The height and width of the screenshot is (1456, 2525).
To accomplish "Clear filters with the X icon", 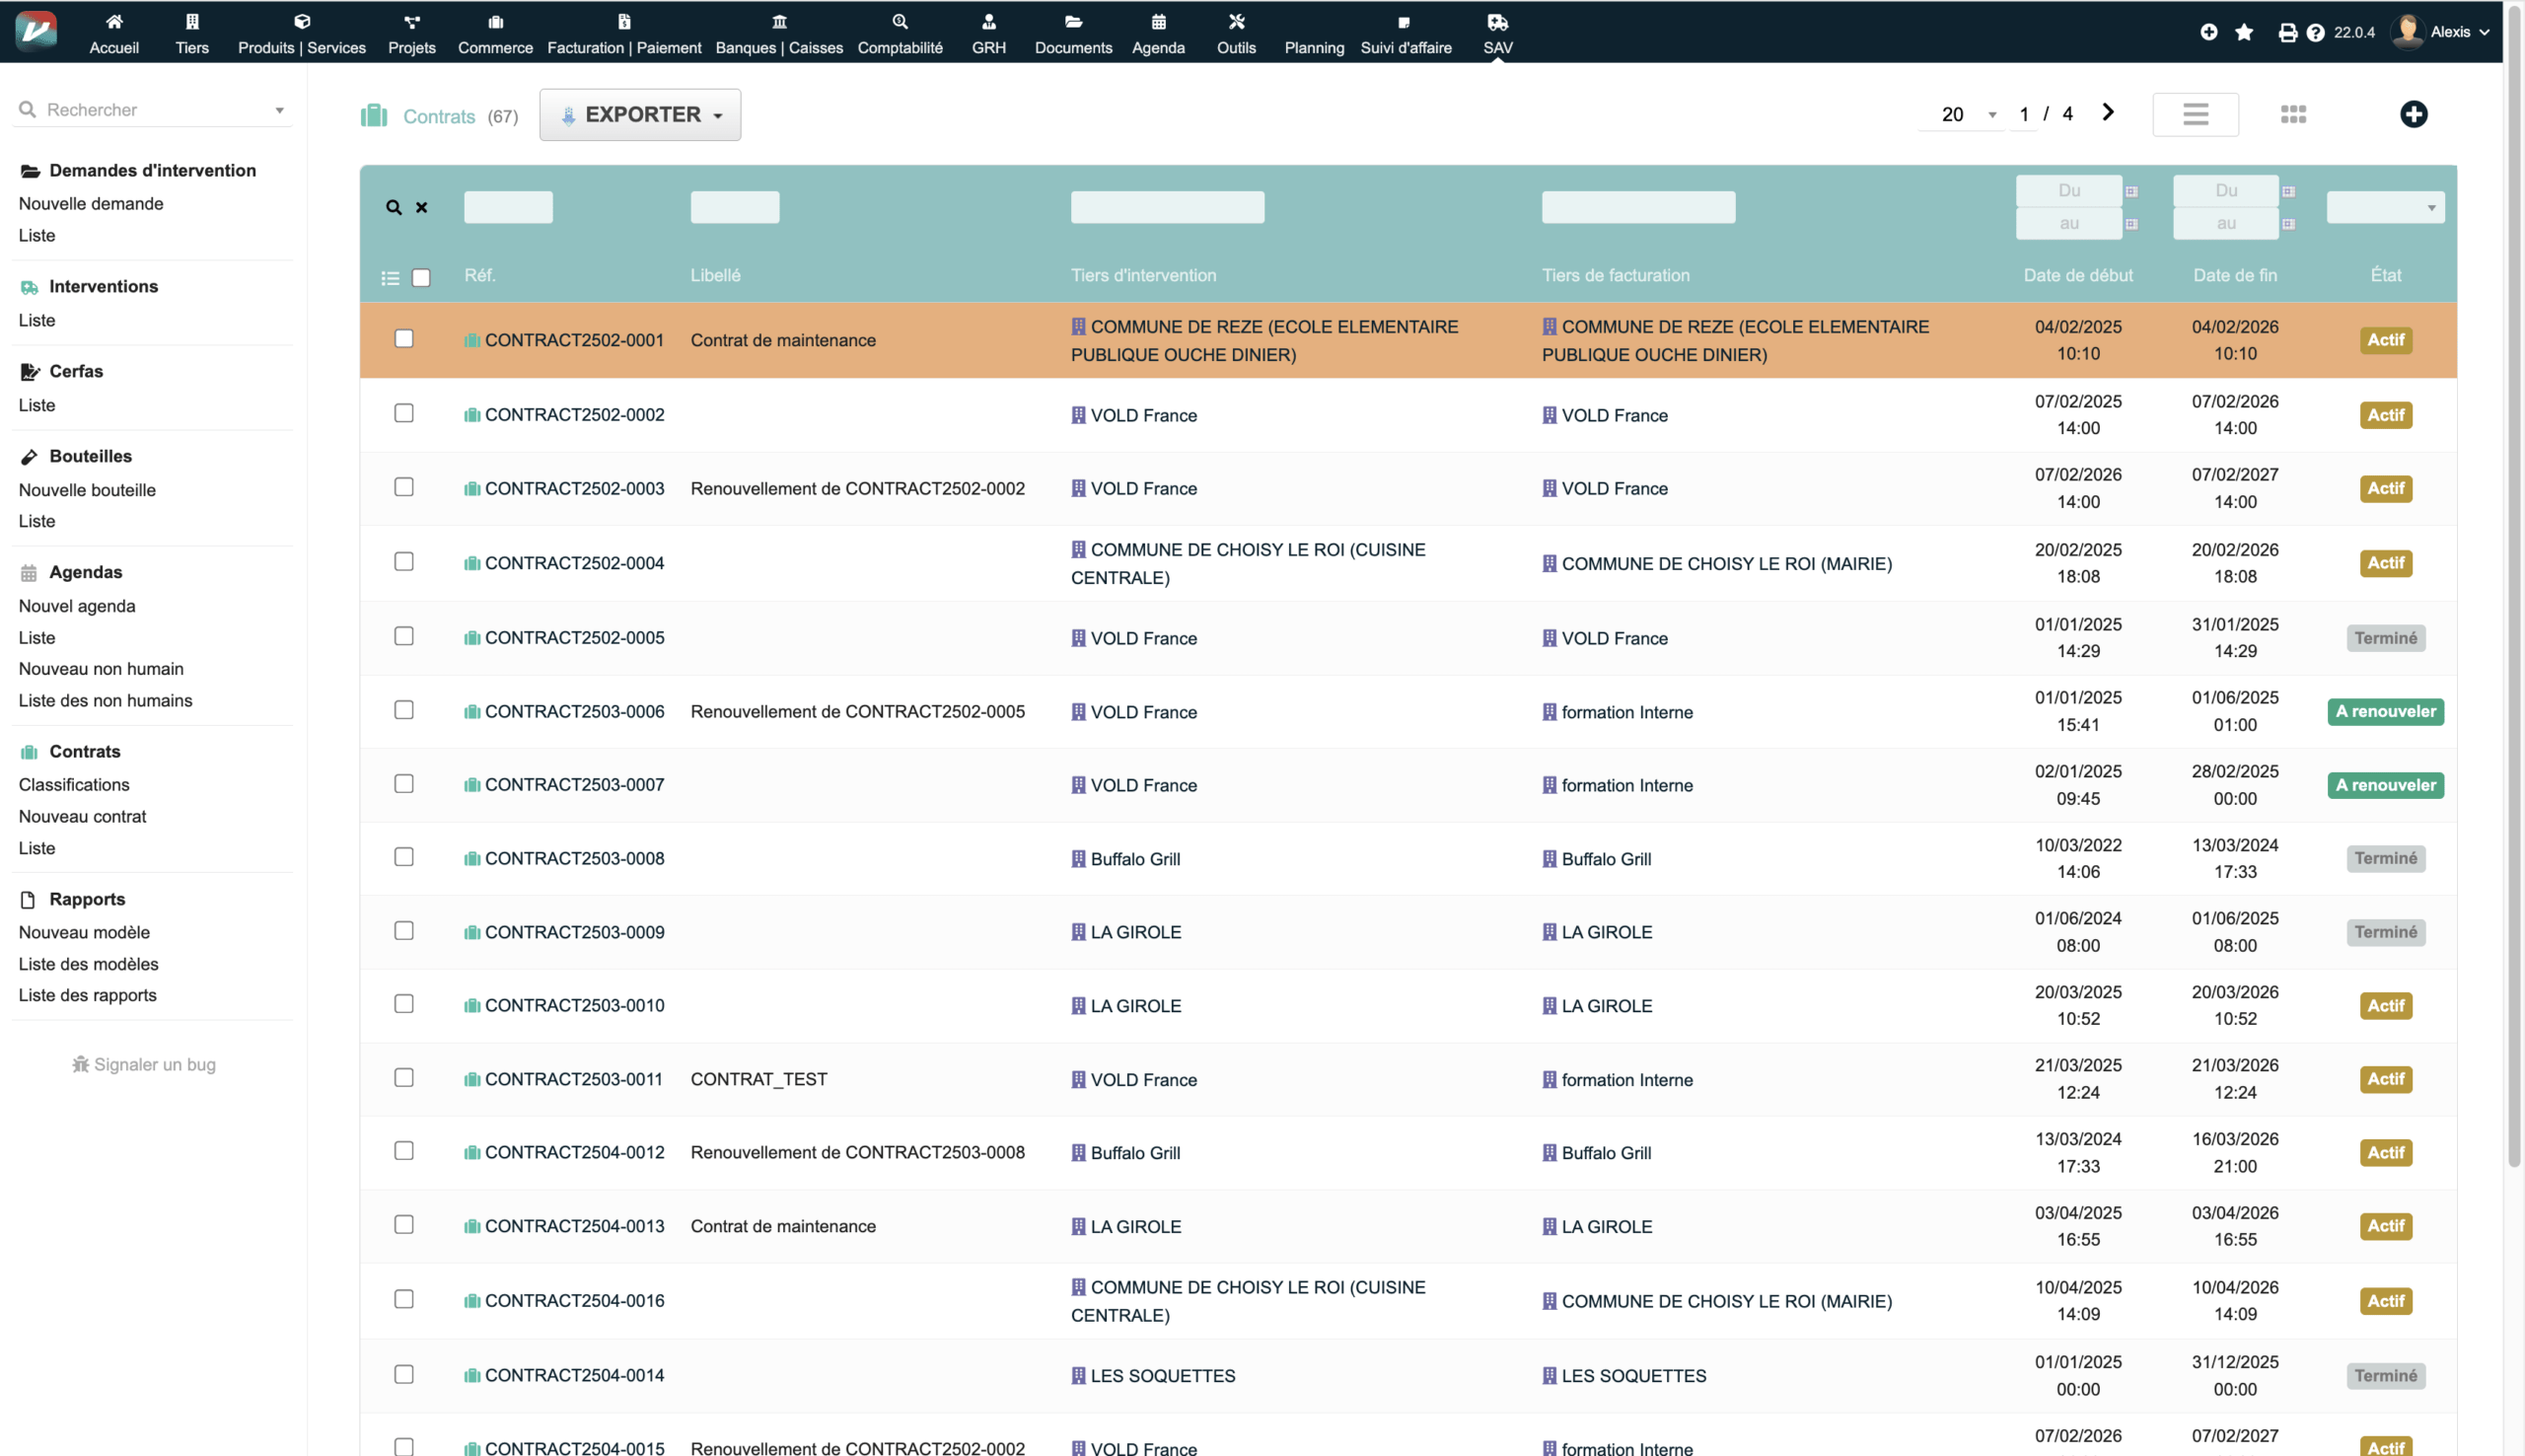I will point(422,207).
